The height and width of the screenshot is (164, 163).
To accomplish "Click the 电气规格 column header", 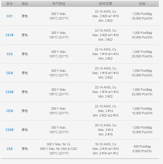I will point(59,4).
